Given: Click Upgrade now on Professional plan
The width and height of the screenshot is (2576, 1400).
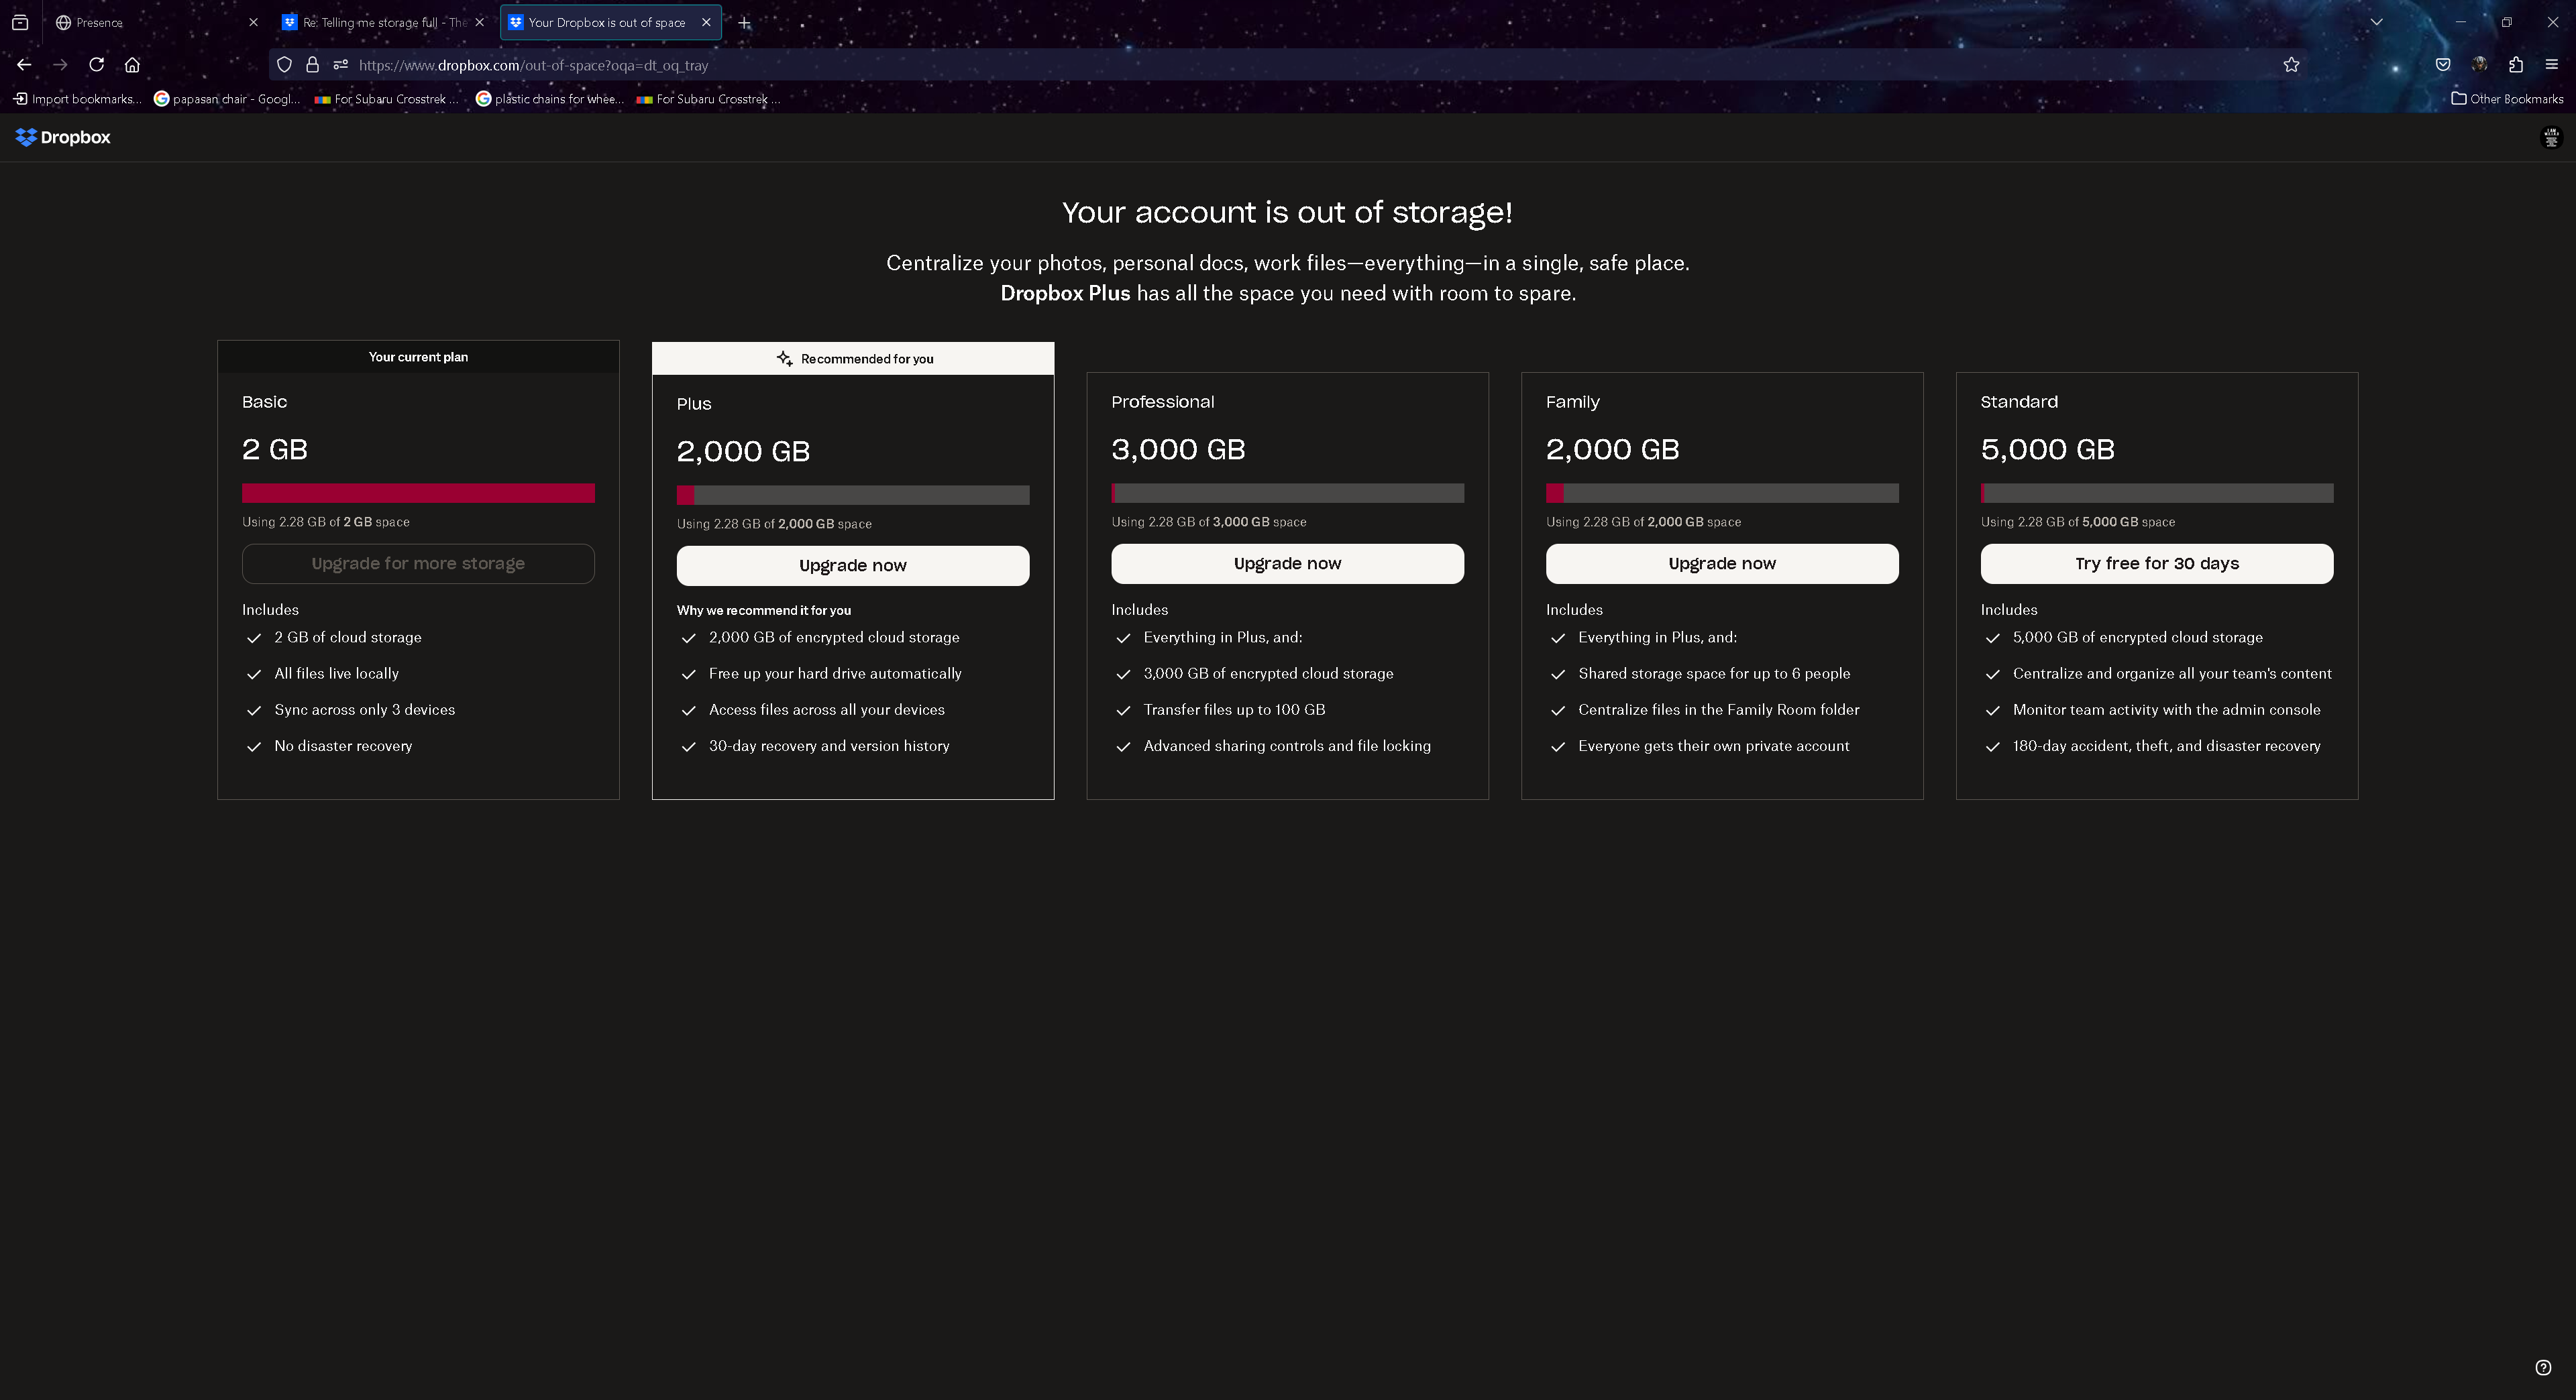Looking at the screenshot, I should (x=1287, y=564).
